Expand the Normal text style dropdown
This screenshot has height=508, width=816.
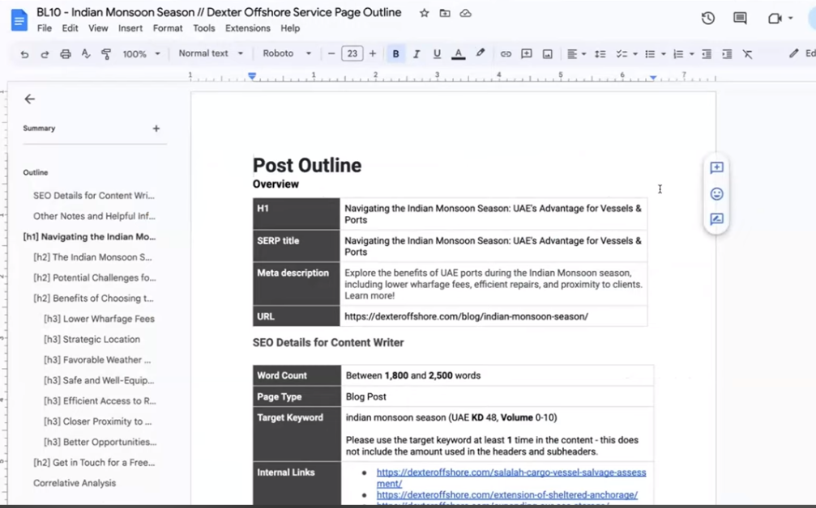210,54
